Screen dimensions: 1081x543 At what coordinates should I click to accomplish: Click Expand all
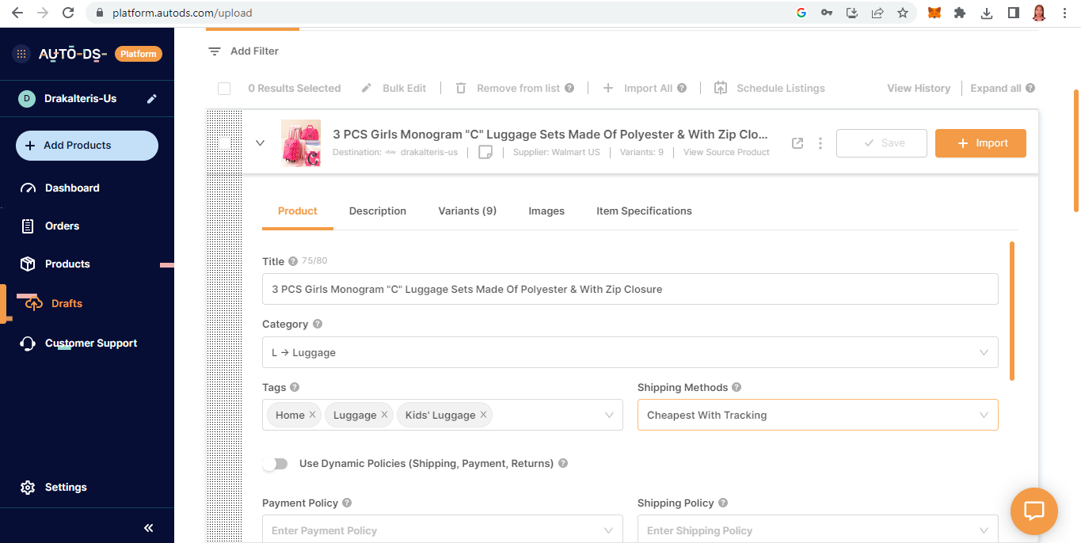[x=995, y=89]
